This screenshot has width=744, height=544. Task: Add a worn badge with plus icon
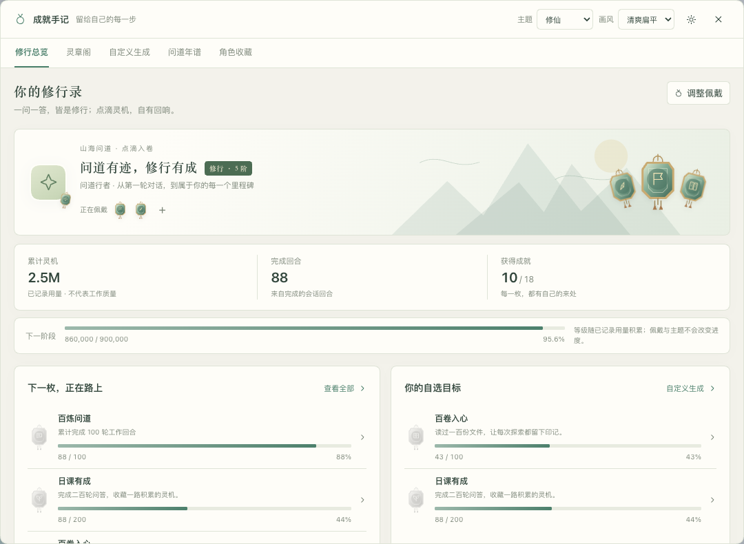[163, 210]
